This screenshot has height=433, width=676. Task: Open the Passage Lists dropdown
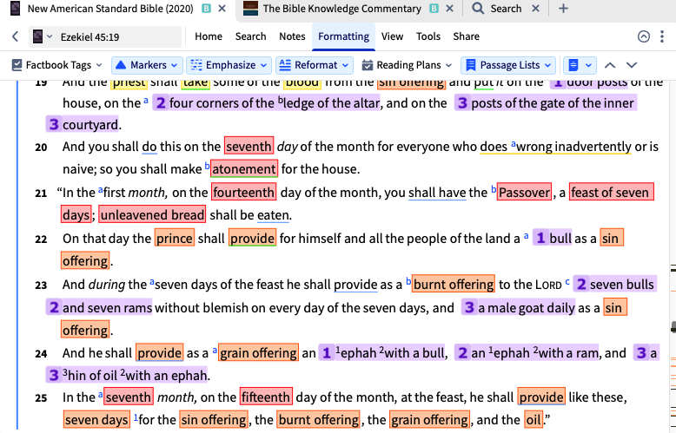508,65
